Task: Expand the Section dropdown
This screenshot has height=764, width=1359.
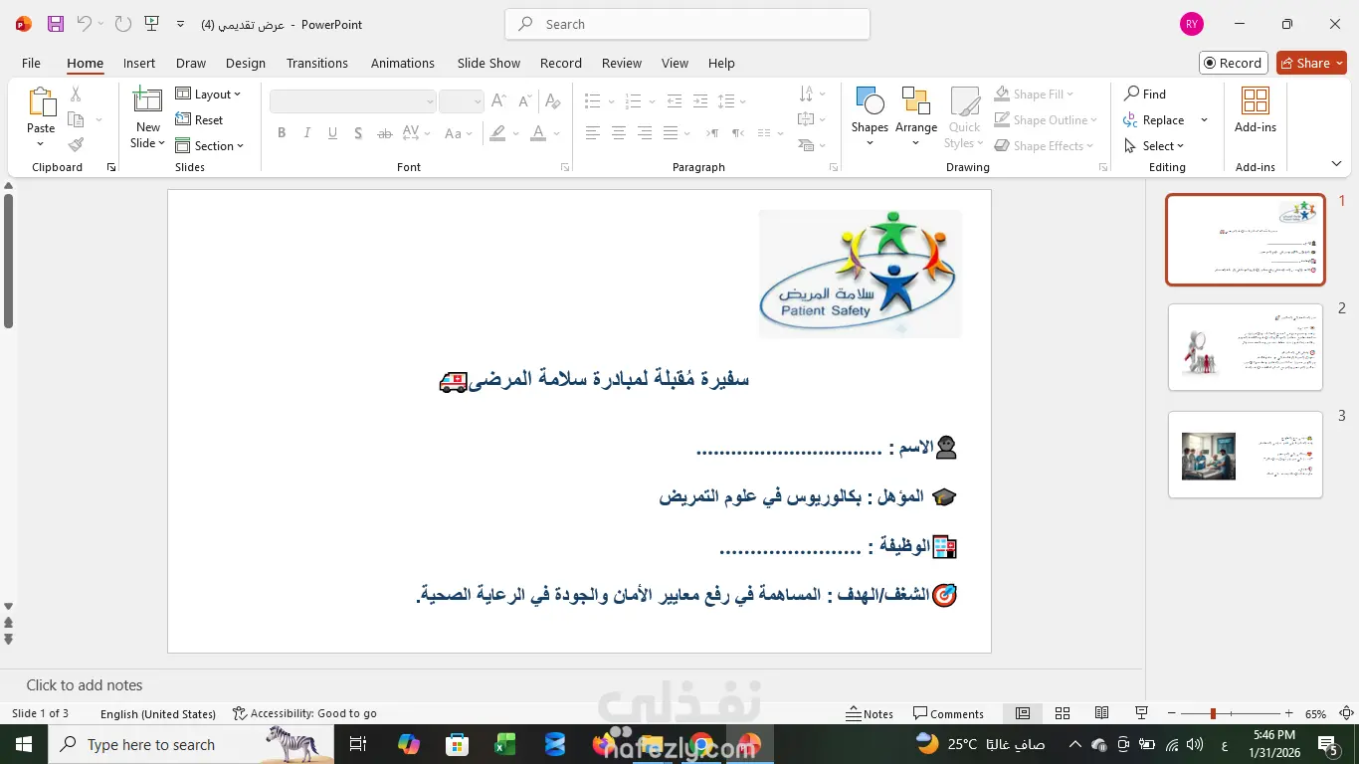Action: tap(210, 146)
